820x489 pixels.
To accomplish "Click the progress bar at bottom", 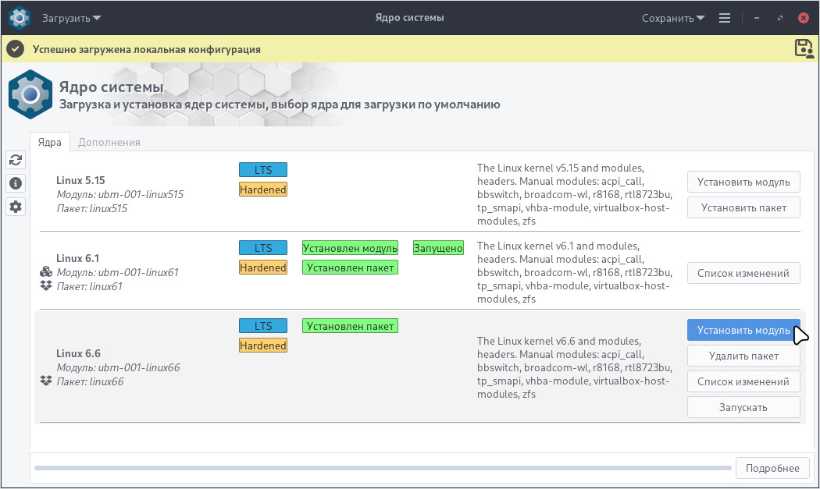I will (x=383, y=468).
